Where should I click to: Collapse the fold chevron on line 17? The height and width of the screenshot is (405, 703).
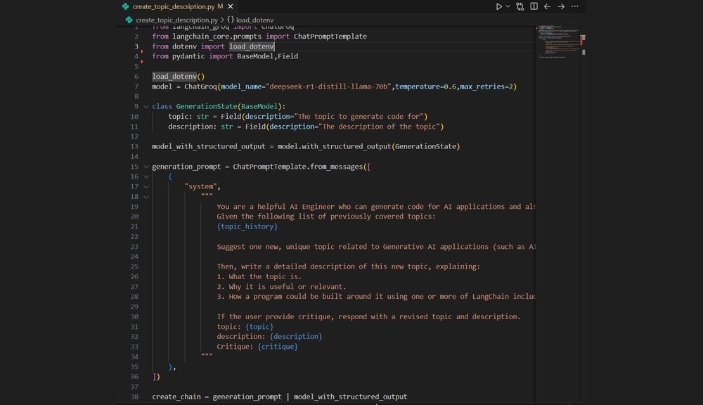[146, 186]
